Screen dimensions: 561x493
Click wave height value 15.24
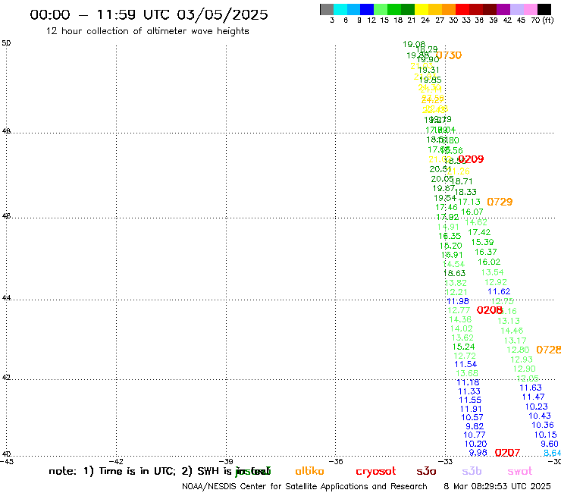[x=464, y=347]
